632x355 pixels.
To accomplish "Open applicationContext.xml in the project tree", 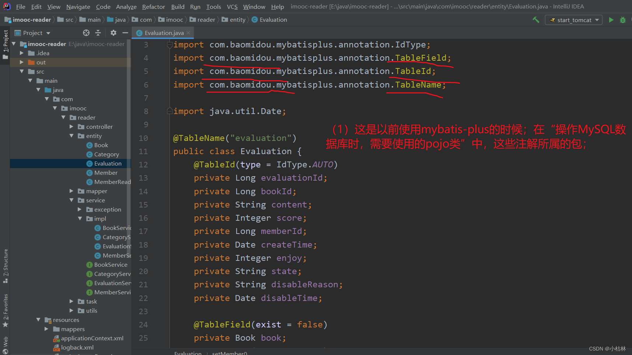I will click(92, 338).
